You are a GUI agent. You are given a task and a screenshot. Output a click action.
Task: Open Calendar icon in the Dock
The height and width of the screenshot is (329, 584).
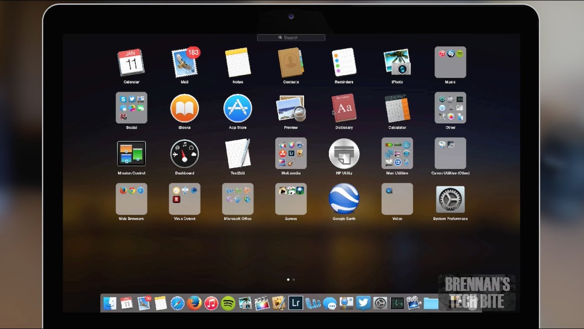coord(126,303)
